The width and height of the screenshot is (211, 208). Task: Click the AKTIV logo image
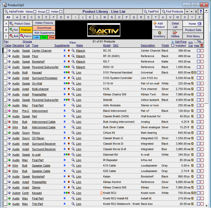(104, 30)
